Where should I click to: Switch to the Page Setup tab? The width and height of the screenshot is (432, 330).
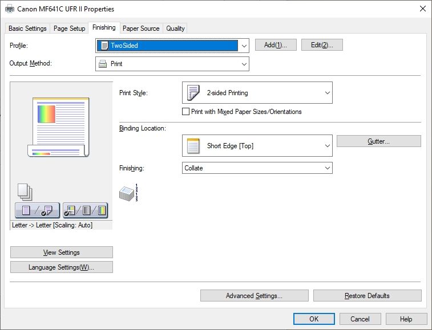click(x=69, y=28)
